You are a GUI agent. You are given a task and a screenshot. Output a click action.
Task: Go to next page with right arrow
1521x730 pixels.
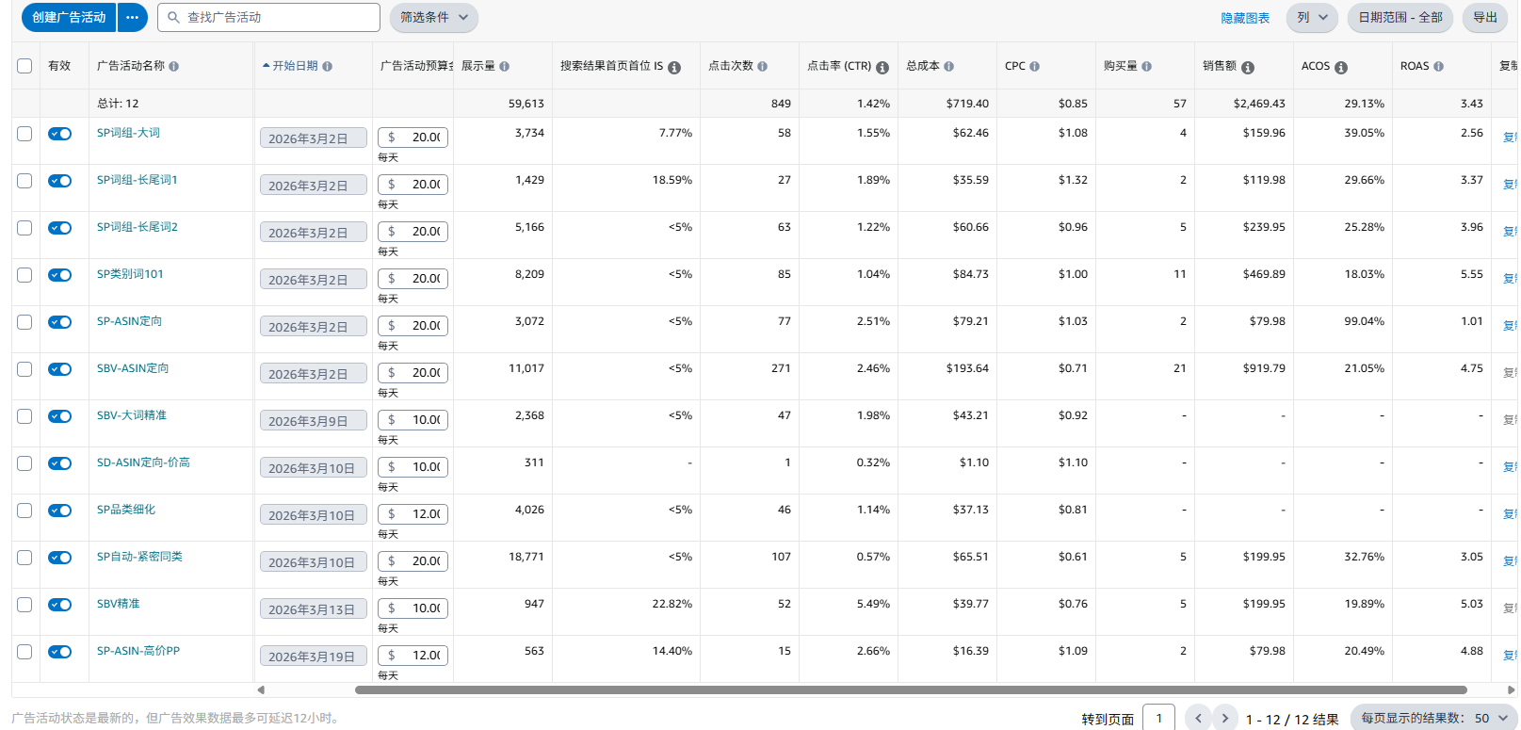coord(1224,718)
